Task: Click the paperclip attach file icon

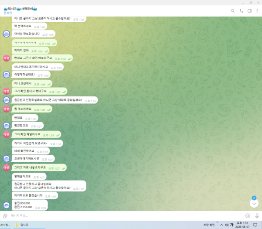Action: [x=5, y=216]
